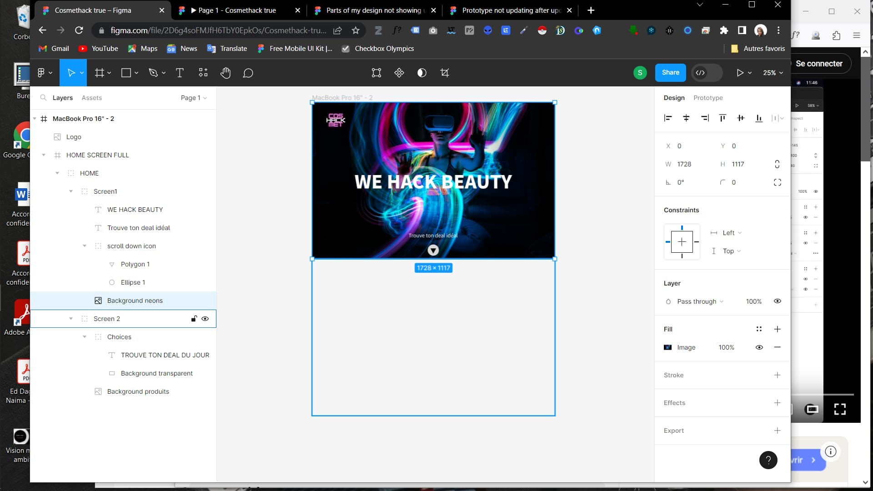
Task: Click the fill opacity 100% field
Action: pos(726,347)
